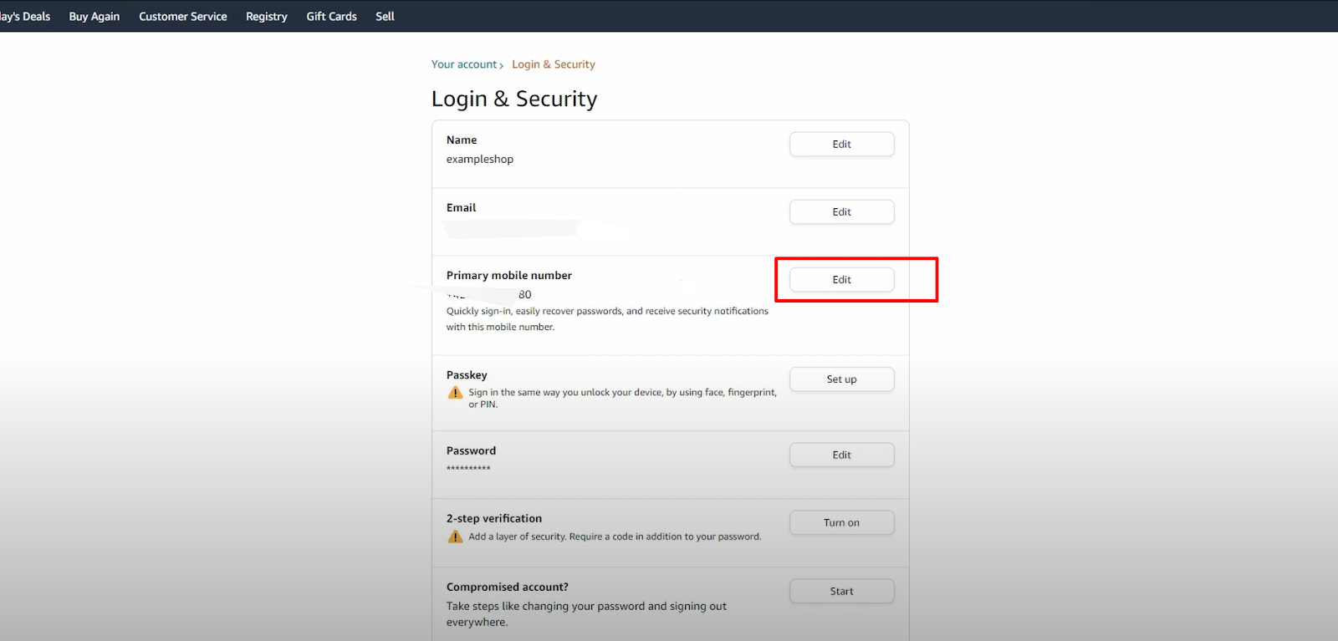Start the Compromised account process
Screen dimensions: 1338x641
tap(842, 591)
